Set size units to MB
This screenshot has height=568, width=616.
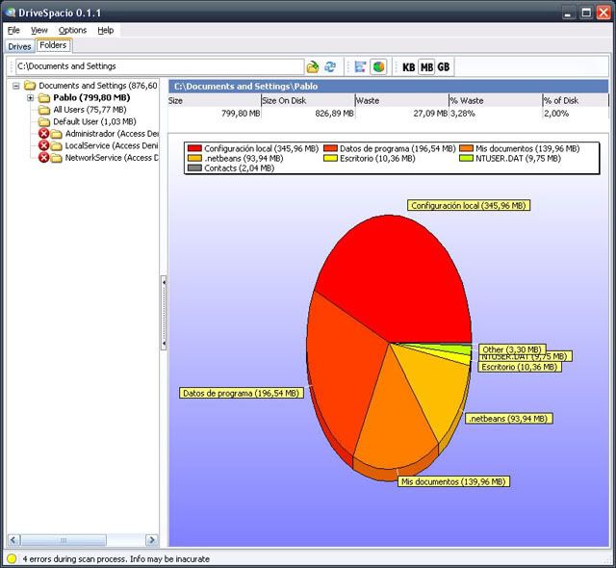[426, 66]
